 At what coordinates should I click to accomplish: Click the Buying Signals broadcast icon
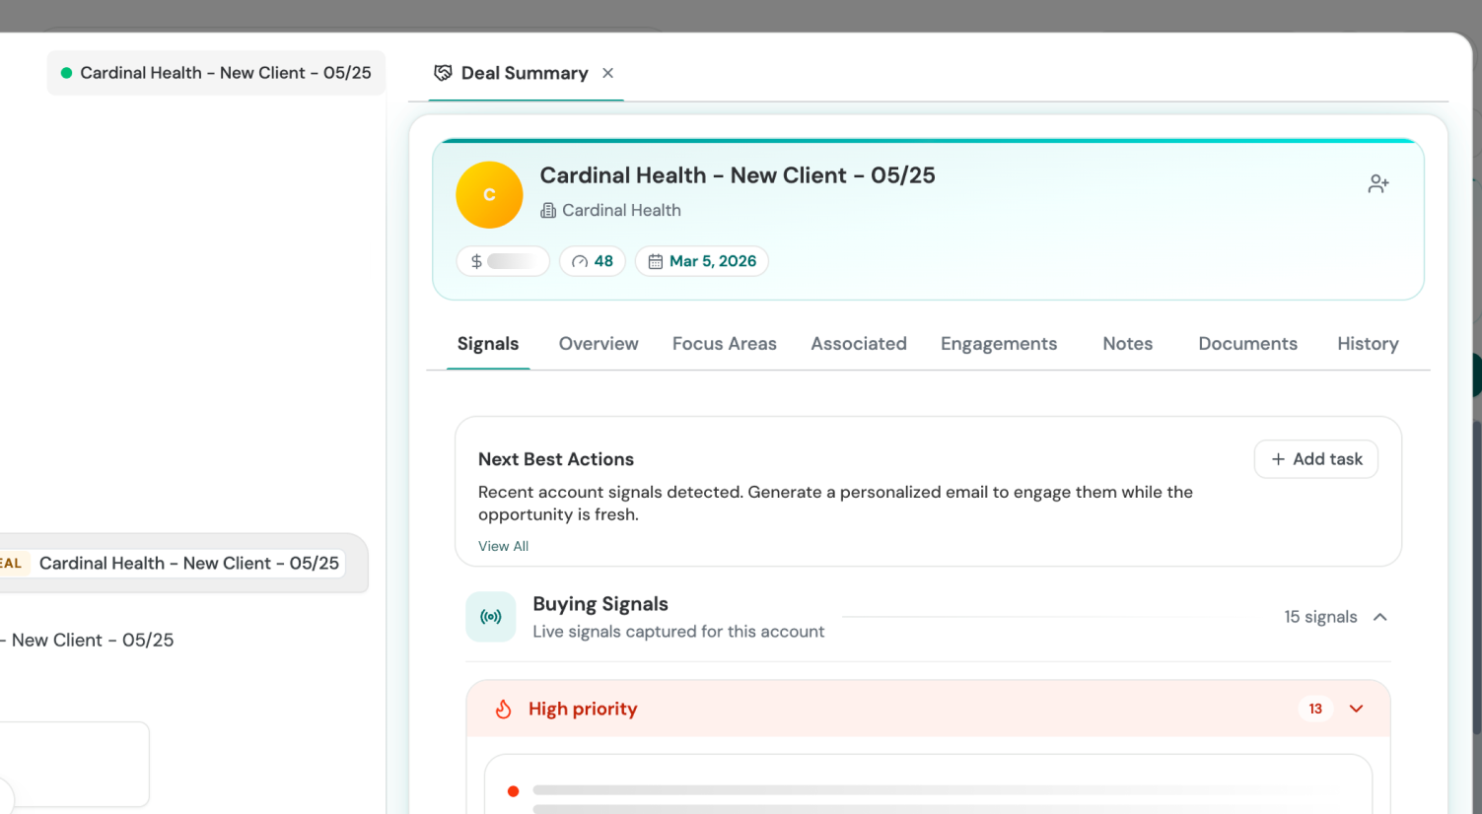pos(491,617)
